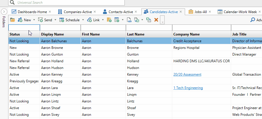Click the Advanced search magnifier icon
Image resolution: width=262 pixels, height=119 pixels.
coord(252,20)
